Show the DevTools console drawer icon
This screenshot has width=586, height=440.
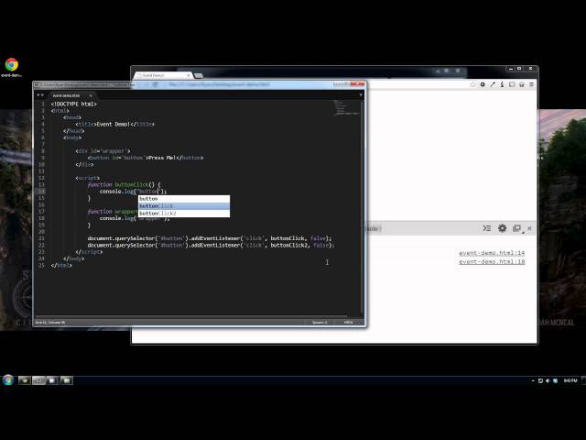pyautogui.click(x=486, y=228)
